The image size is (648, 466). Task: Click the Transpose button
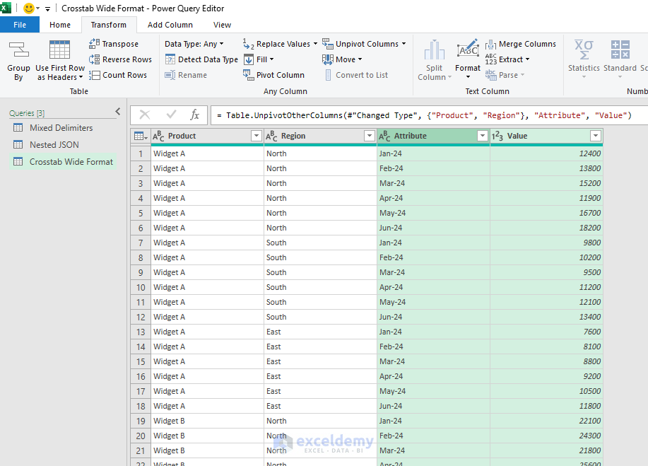(114, 44)
